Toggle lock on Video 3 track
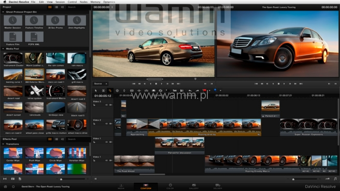340x191 pixels. coord(94,105)
